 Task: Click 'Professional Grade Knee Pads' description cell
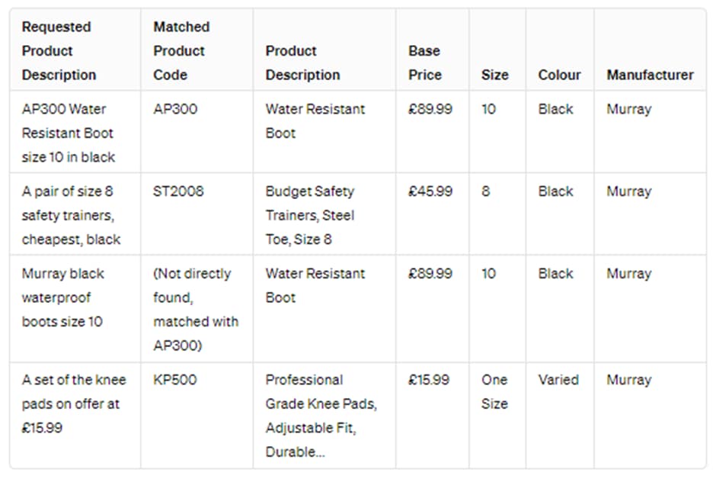(x=320, y=415)
